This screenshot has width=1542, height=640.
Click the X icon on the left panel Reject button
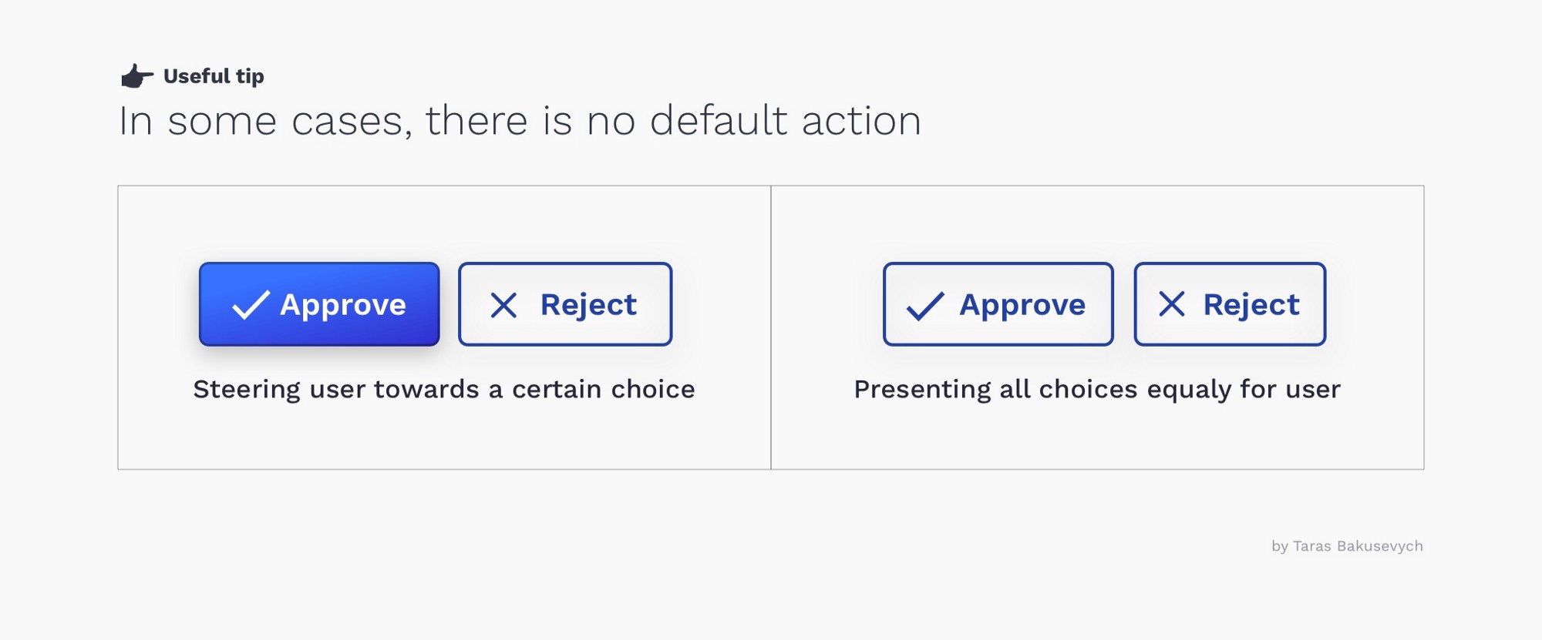(x=504, y=305)
